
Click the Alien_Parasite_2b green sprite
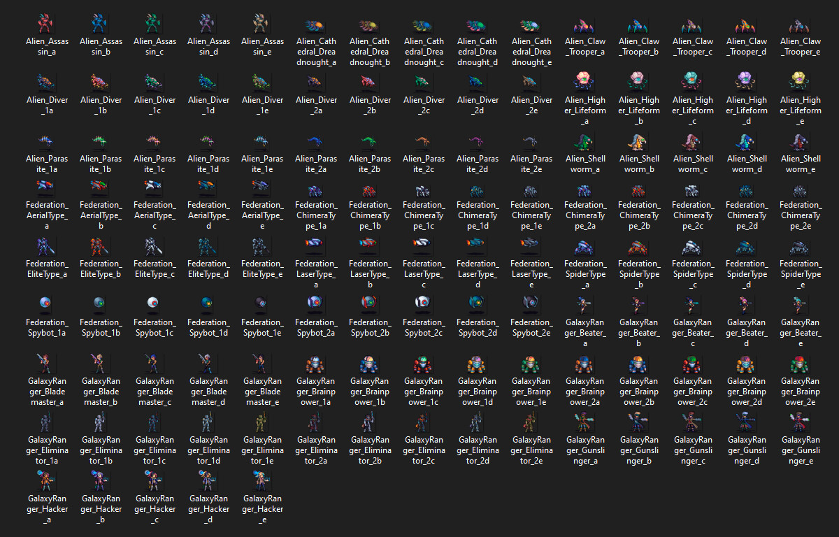pos(370,143)
